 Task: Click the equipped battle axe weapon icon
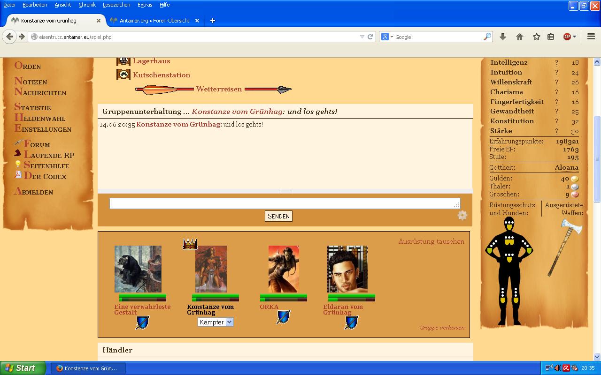565,247
